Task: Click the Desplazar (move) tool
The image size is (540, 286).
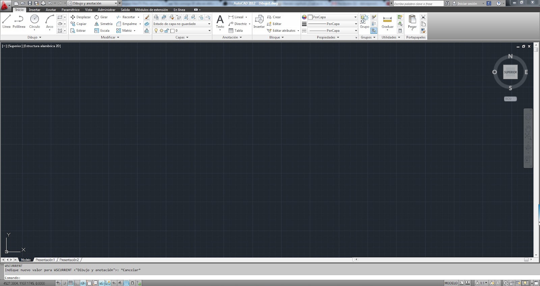Action: [x=81, y=17]
